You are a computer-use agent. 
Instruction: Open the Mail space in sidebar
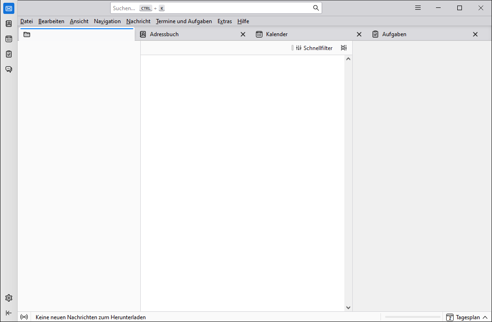pos(9,8)
